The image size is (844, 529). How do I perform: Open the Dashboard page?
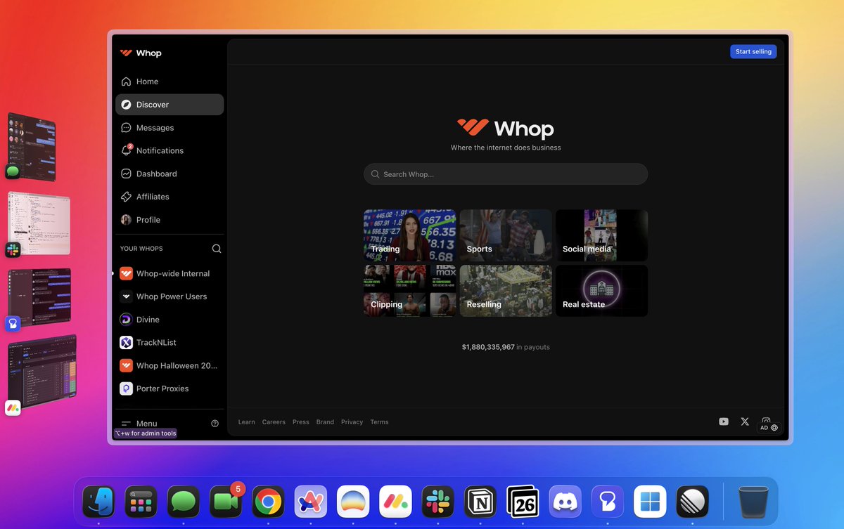[170, 174]
